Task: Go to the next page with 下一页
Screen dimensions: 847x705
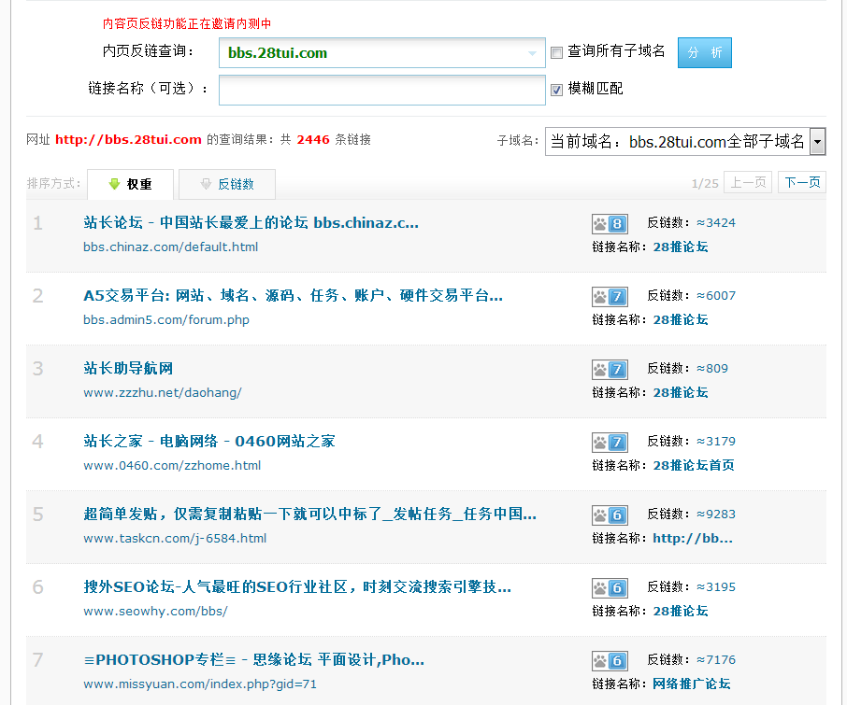Action: (x=801, y=182)
